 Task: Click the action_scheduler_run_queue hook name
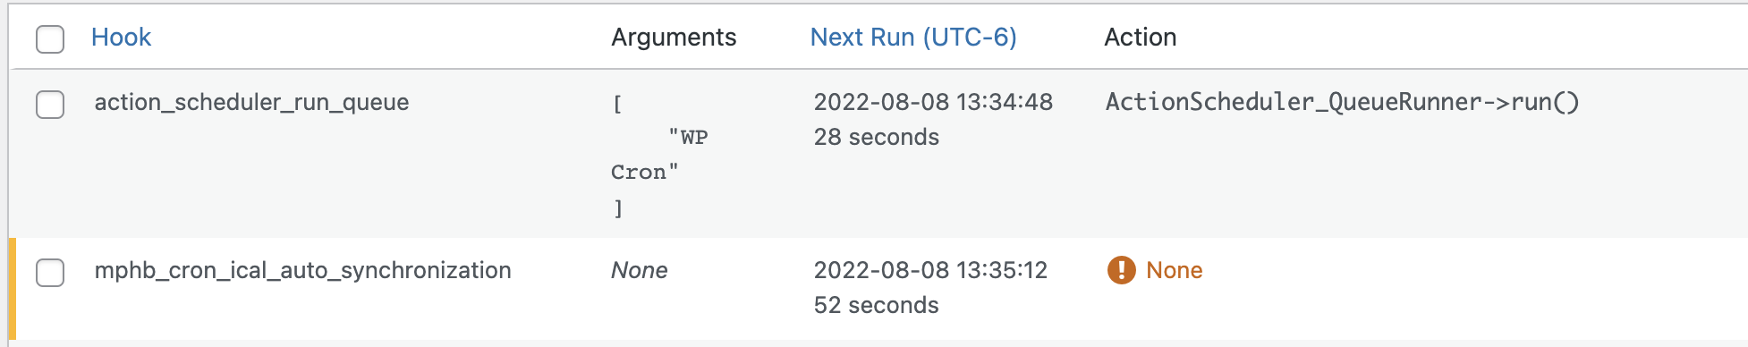(x=251, y=102)
